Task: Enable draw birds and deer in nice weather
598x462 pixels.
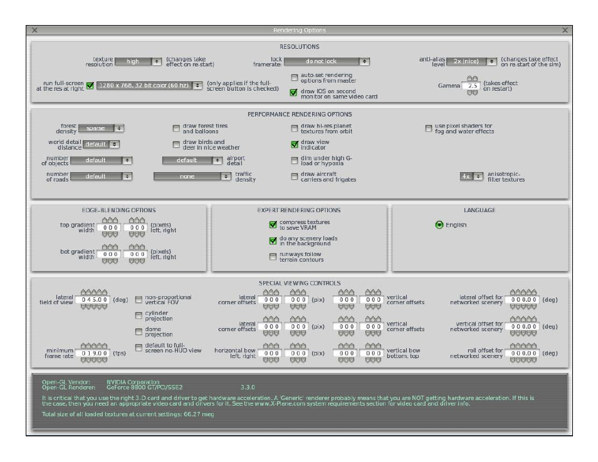Action: click(176, 145)
